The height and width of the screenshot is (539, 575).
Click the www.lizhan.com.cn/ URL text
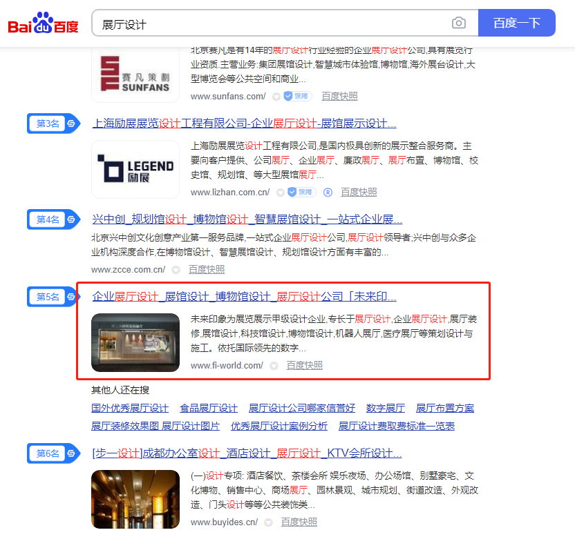[x=230, y=193]
